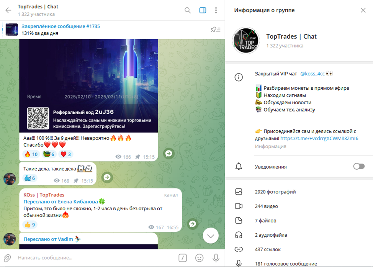Viewport: 373px width, 267px height.
Task: Click the info circle icon
Action: tap(239, 77)
